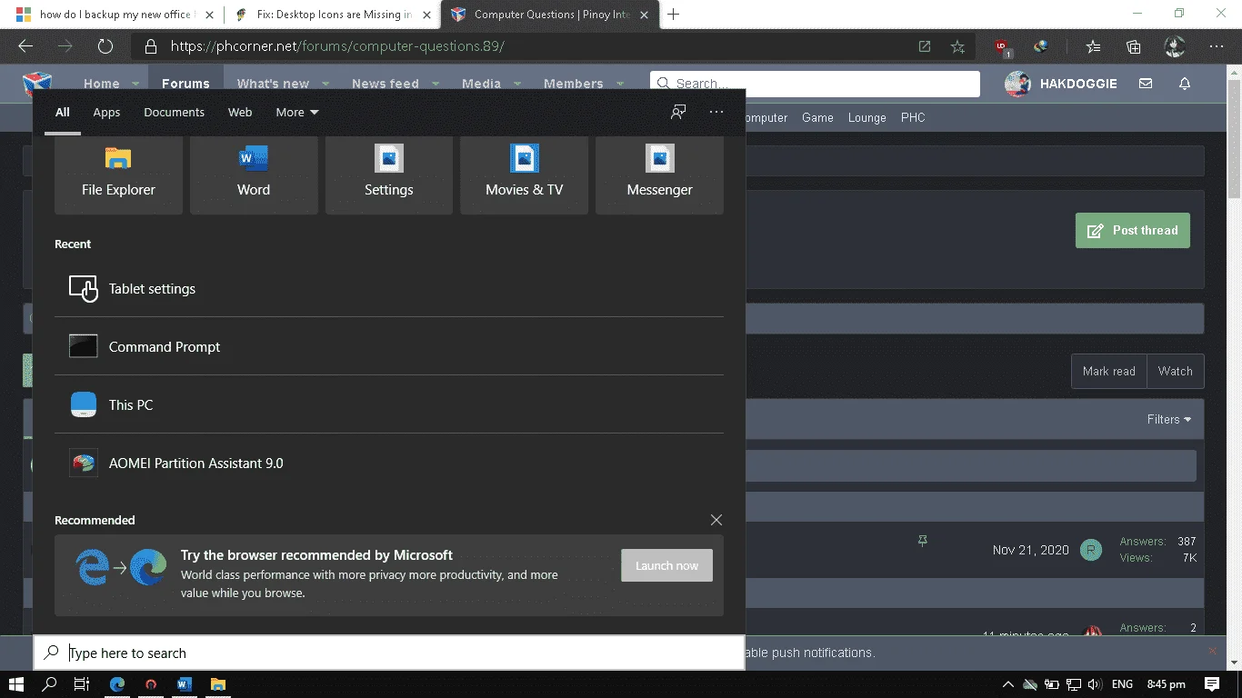The image size is (1242, 698).
Task: Click the forum Search field
Action: click(815, 84)
